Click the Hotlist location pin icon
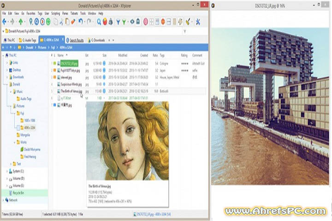Viewport: 332px width, 221px height. point(31,22)
